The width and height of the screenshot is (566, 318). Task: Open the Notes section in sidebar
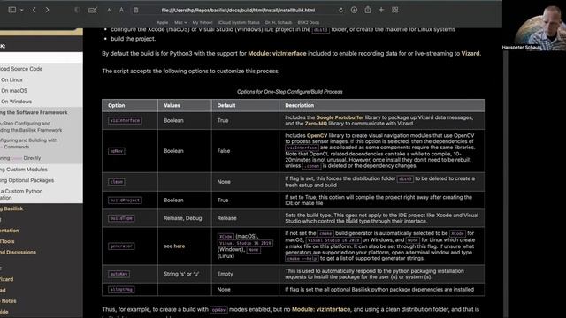8,300
